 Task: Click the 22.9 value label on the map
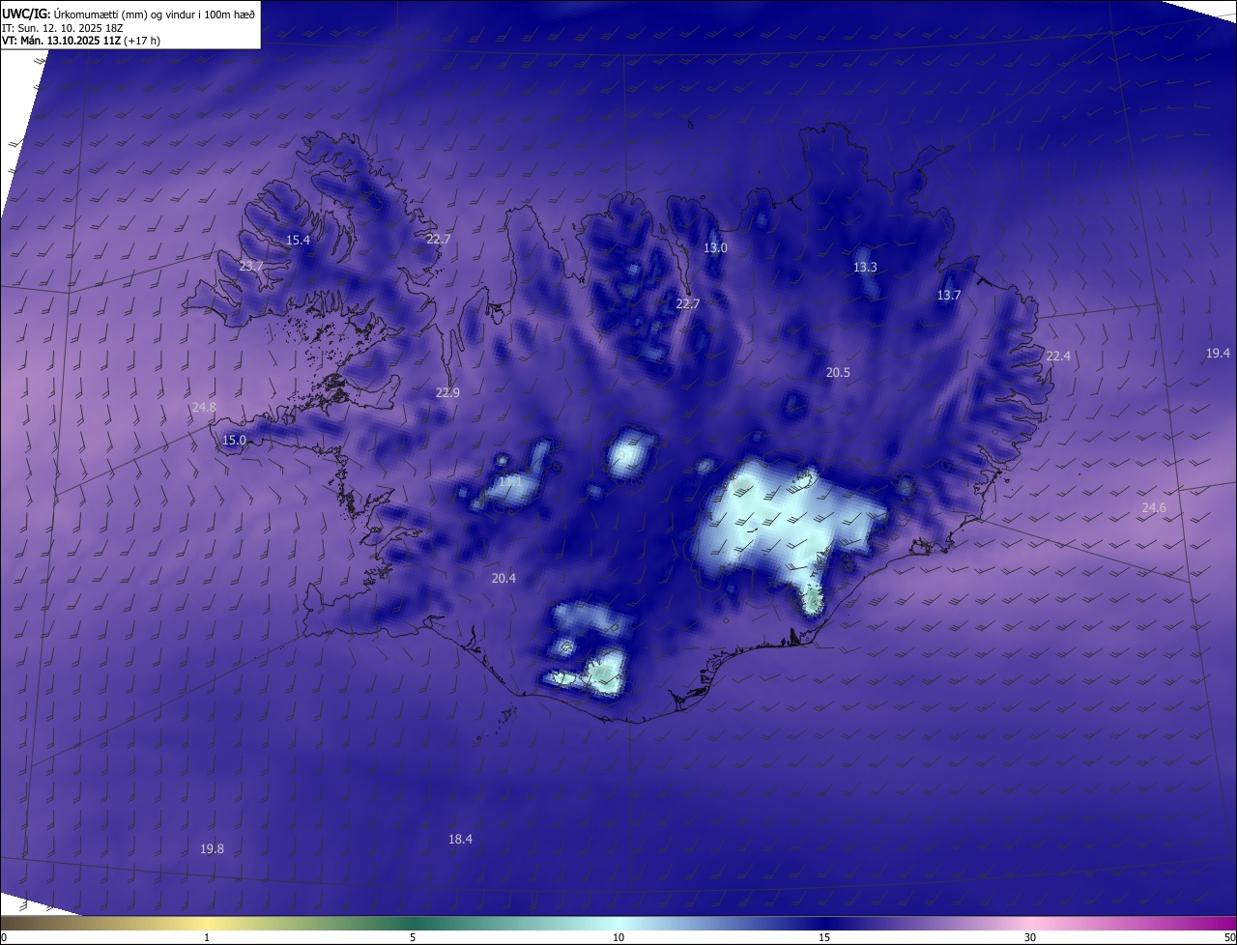coord(447,393)
